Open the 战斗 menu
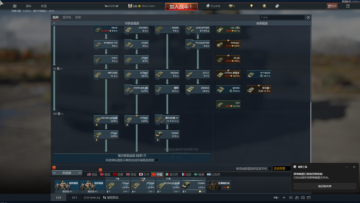Viewport: 360px width, 203px height. 29,6
